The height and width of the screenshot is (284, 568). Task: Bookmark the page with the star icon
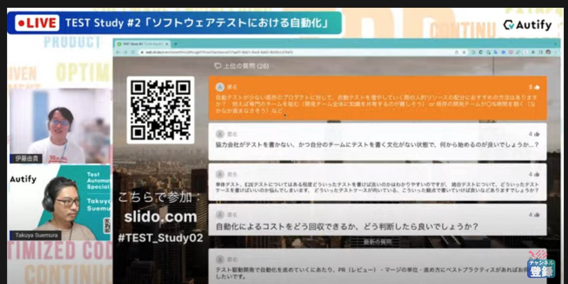click(464, 52)
